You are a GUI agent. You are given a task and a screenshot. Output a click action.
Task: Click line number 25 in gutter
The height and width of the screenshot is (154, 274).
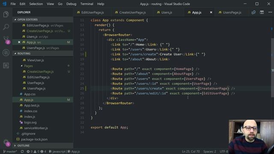tap(82, 89)
